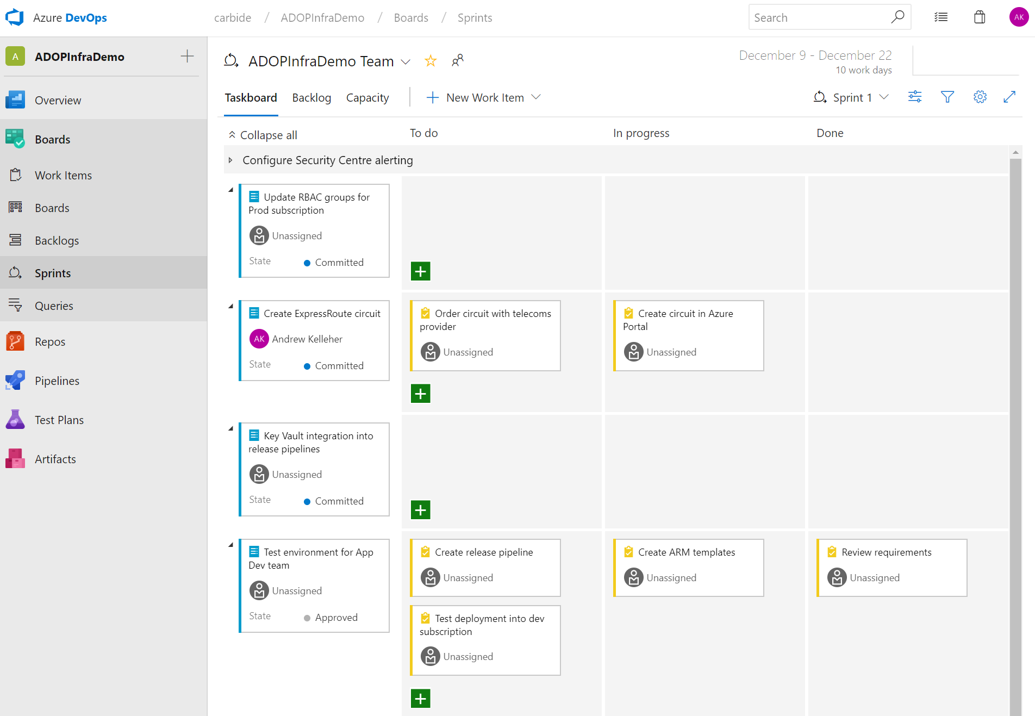Viewport: 1035px width, 716px height.
Task: Collapse the Create ExpressRoute circuit row
Action: [230, 306]
